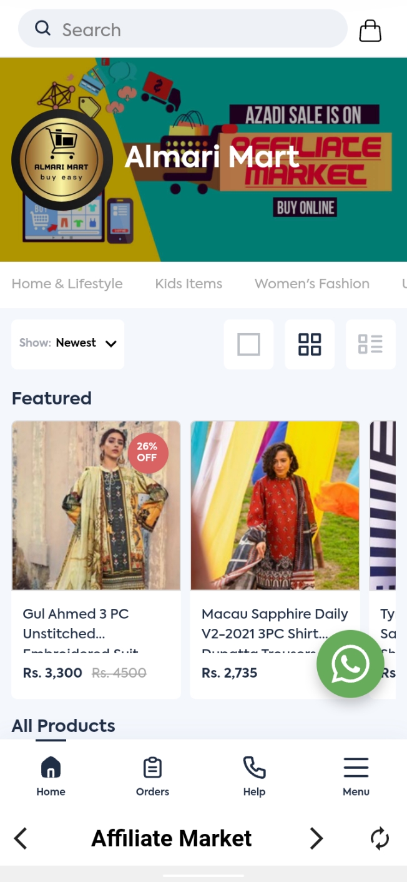Open the hamburger Menu icon

point(356,768)
